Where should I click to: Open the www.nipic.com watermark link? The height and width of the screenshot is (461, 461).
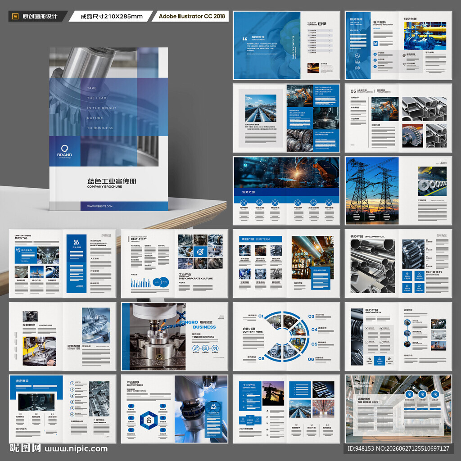pyautogui.click(x=76, y=449)
